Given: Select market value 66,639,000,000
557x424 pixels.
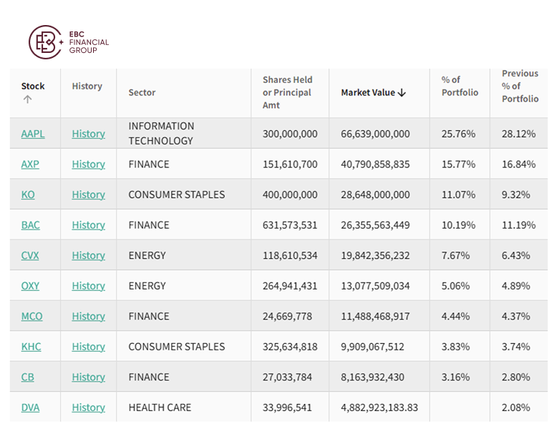Looking at the screenshot, I should pos(375,134).
